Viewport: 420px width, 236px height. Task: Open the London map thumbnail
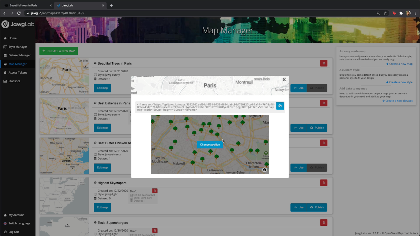coord(64,156)
